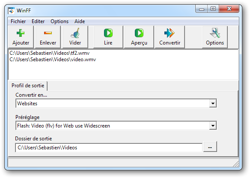Click the Dossier de sortie path field

(109, 148)
